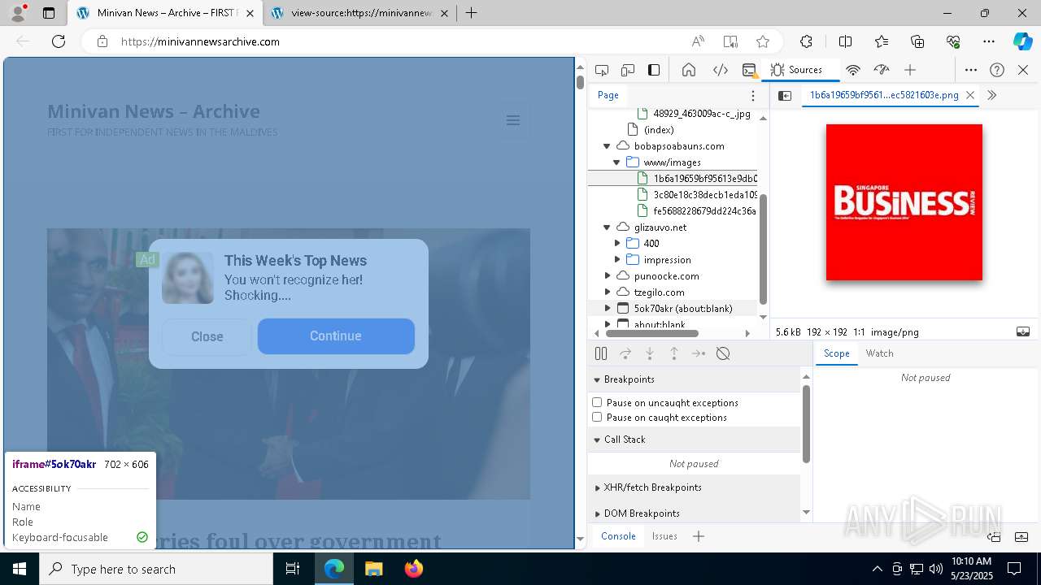Open the Network tool wifi icon
The height and width of the screenshot is (585, 1041).
tap(853, 70)
